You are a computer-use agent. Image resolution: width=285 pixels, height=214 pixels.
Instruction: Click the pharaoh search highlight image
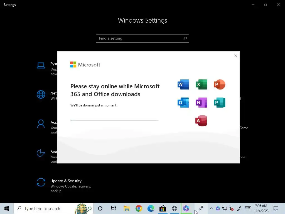tap(83, 209)
